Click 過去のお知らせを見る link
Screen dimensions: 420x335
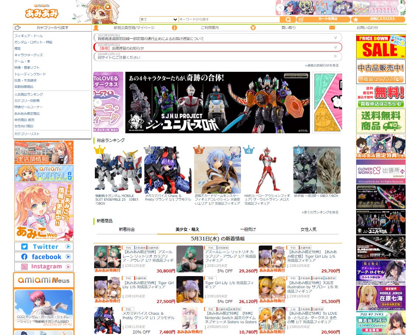pos(322,65)
